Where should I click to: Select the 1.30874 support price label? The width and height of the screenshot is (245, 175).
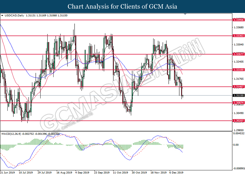coord(238,103)
